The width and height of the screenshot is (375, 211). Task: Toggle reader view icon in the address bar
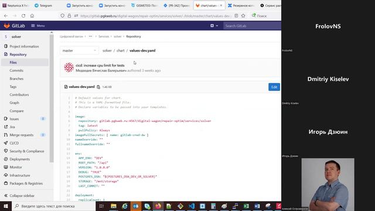(236, 16)
